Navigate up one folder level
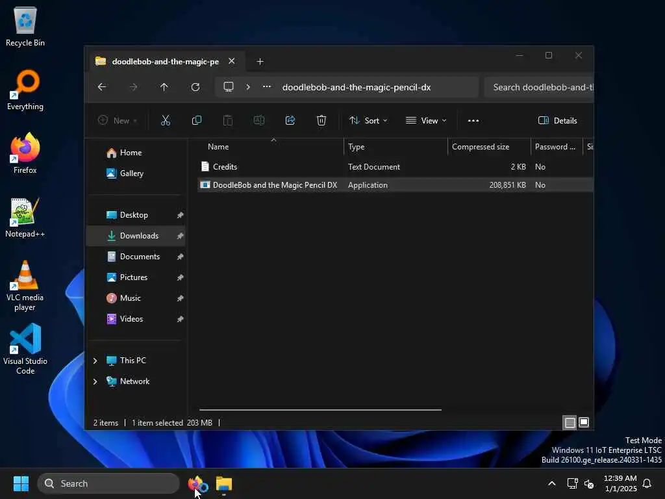This screenshot has height=499, width=665. (164, 87)
